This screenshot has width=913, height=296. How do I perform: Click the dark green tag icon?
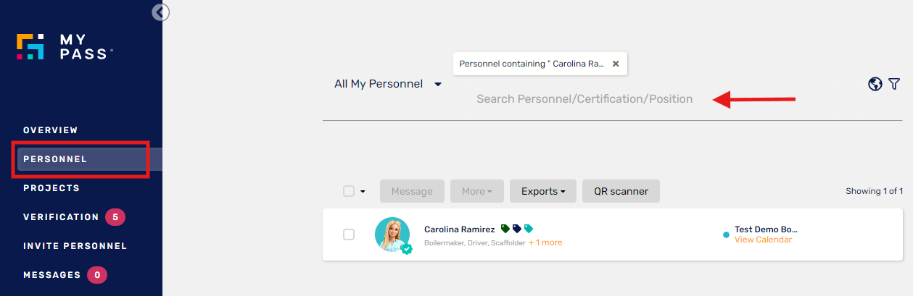pyautogui.click(x=505, y=229)
